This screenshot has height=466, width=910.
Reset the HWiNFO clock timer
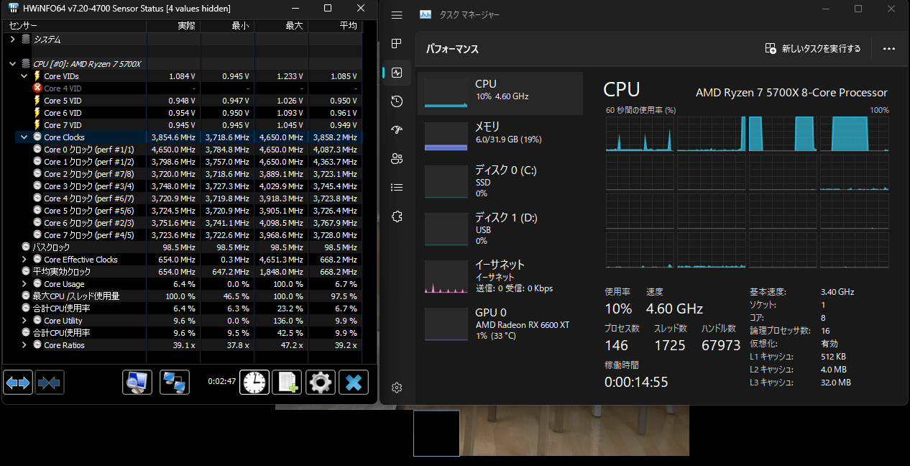click(x=254, y=382)
